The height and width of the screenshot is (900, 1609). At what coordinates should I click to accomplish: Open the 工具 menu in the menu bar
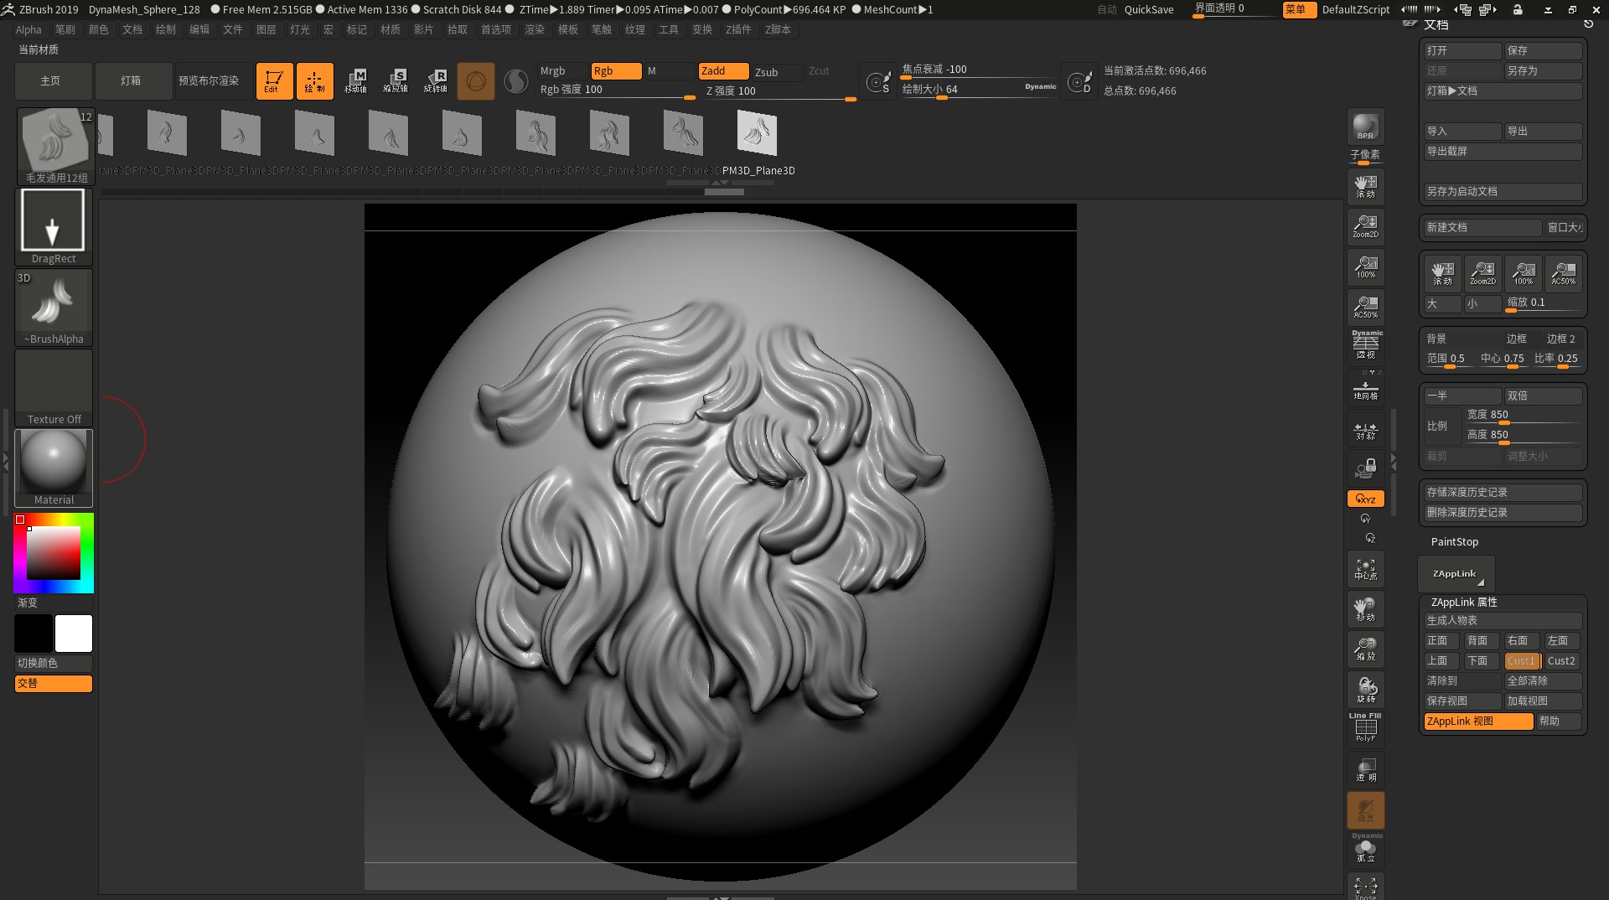[669, 29]
